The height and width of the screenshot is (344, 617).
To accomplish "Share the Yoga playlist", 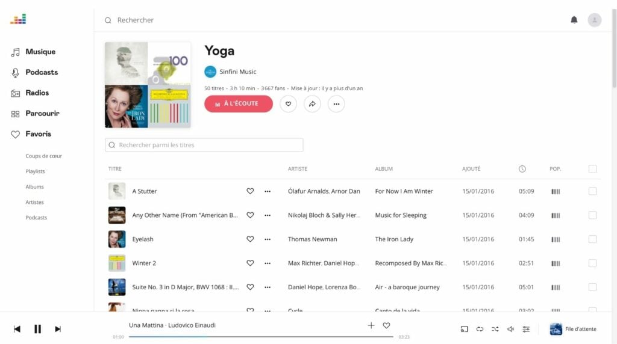I will 312,103.
